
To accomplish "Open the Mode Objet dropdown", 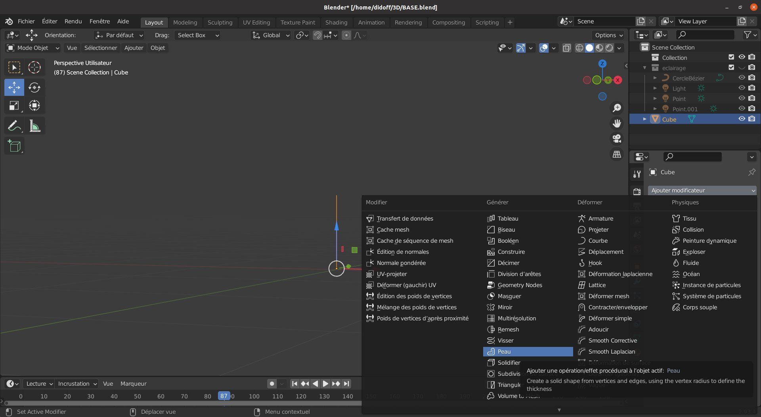I will tap(33, 48).
